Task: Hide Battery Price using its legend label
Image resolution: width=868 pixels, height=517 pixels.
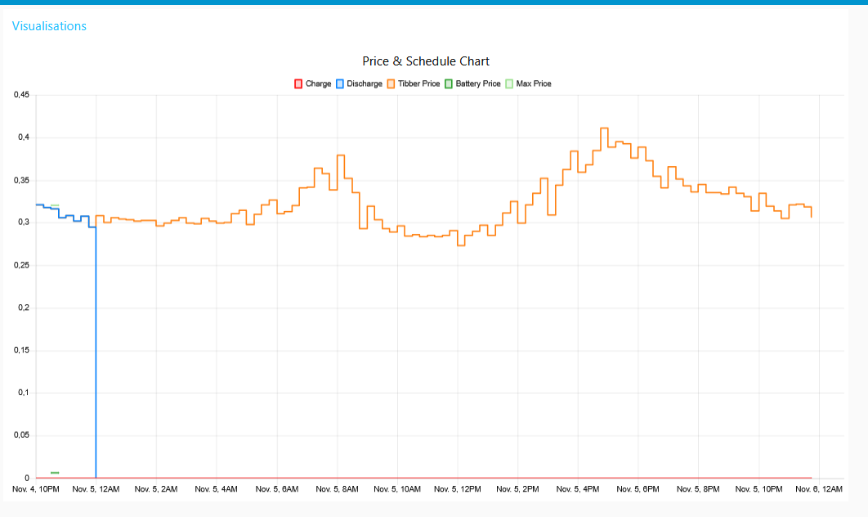Action: (478, 83)
